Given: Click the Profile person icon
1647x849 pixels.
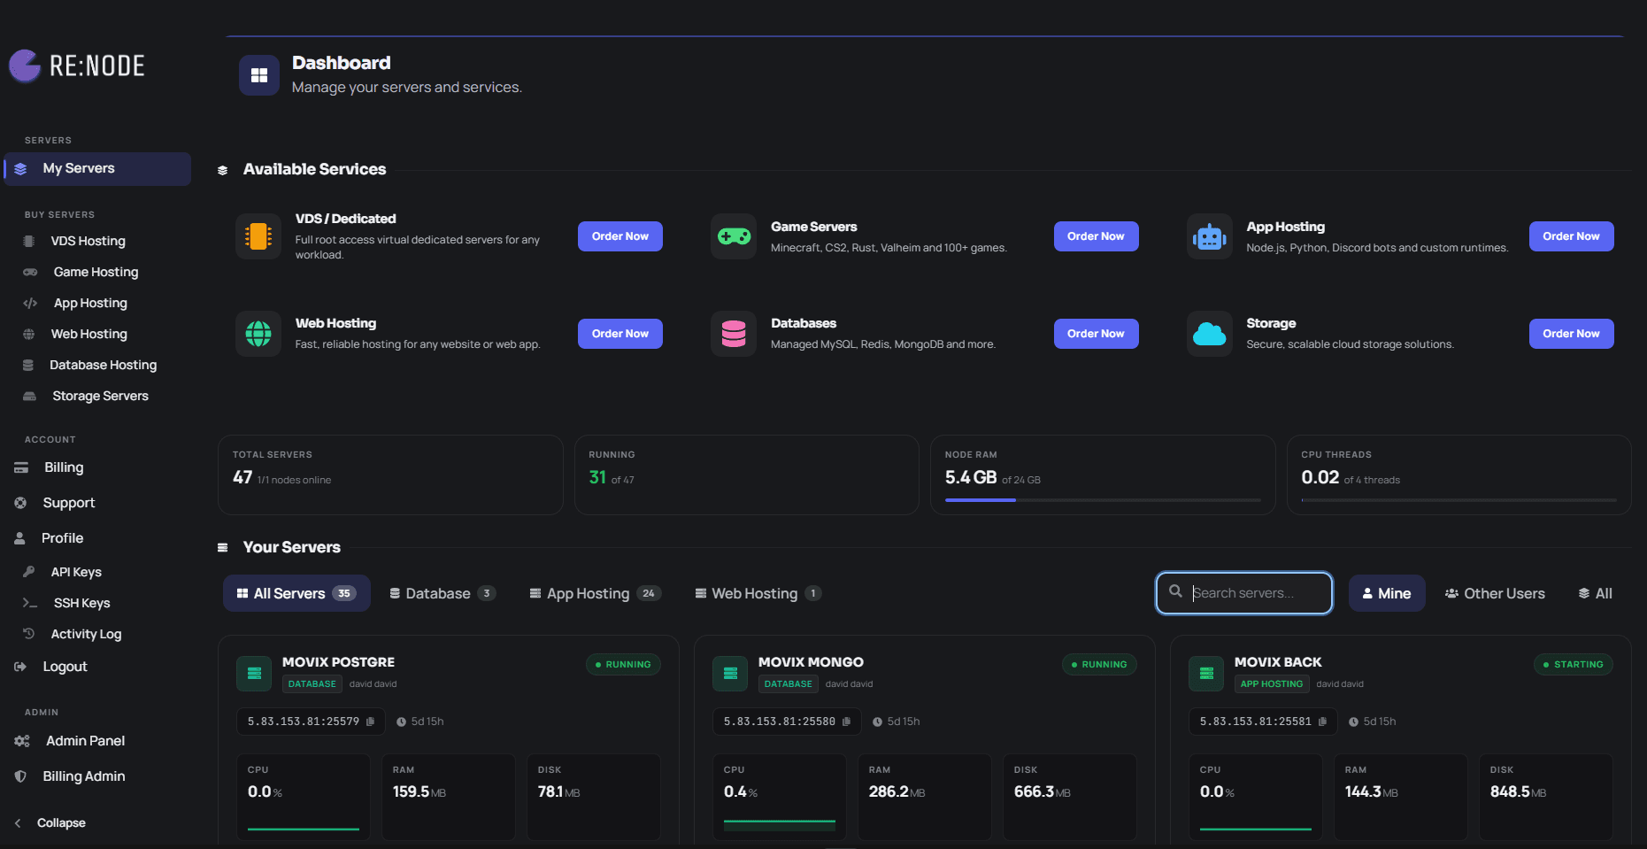Looking at the screenshot, I should [19, 538].
